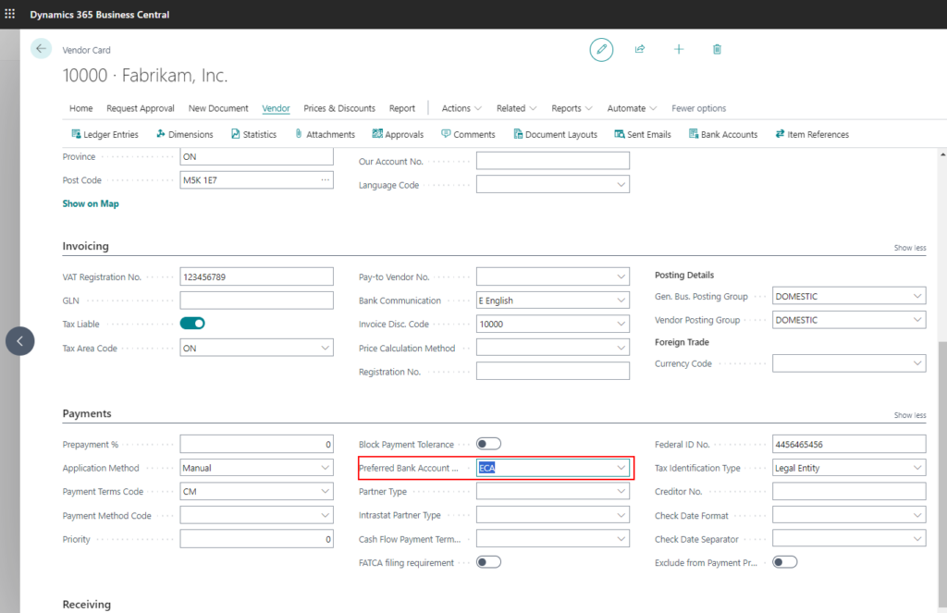Collapse the Payments section heading
This screenshot has height=613, width=947.
click(x=87, y=413)
